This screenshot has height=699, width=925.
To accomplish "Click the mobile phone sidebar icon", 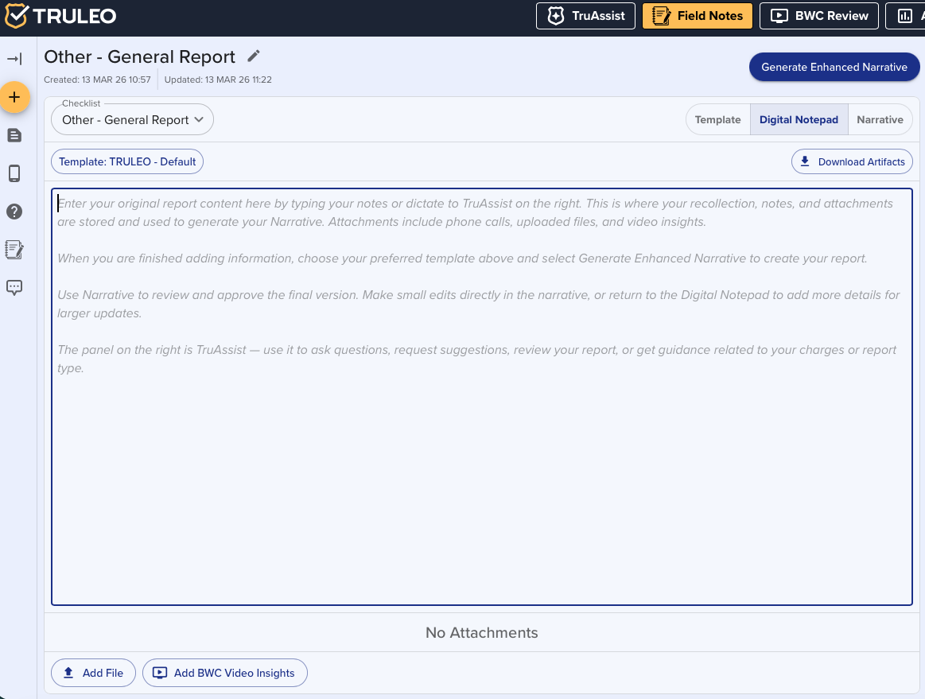I will 14,173.
